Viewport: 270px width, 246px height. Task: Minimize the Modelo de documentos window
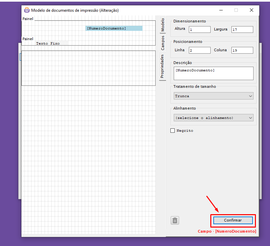click(220, 10)
